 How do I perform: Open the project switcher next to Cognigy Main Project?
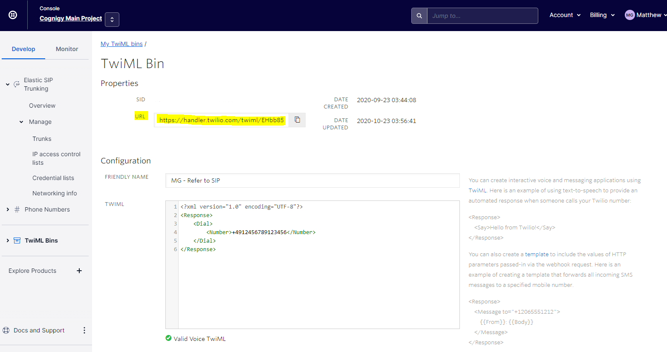click(x=112, y=20)
